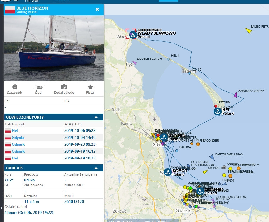Select the HEL-4 marker dot

pos(168,59)
